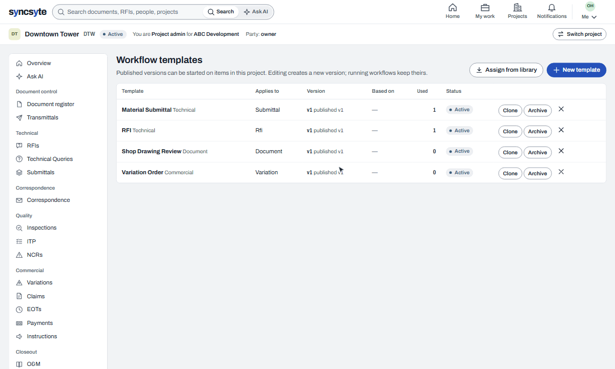Click the OH user avatar
The height and width of the screenshot is (369, 615).
[x=590, y=6]
